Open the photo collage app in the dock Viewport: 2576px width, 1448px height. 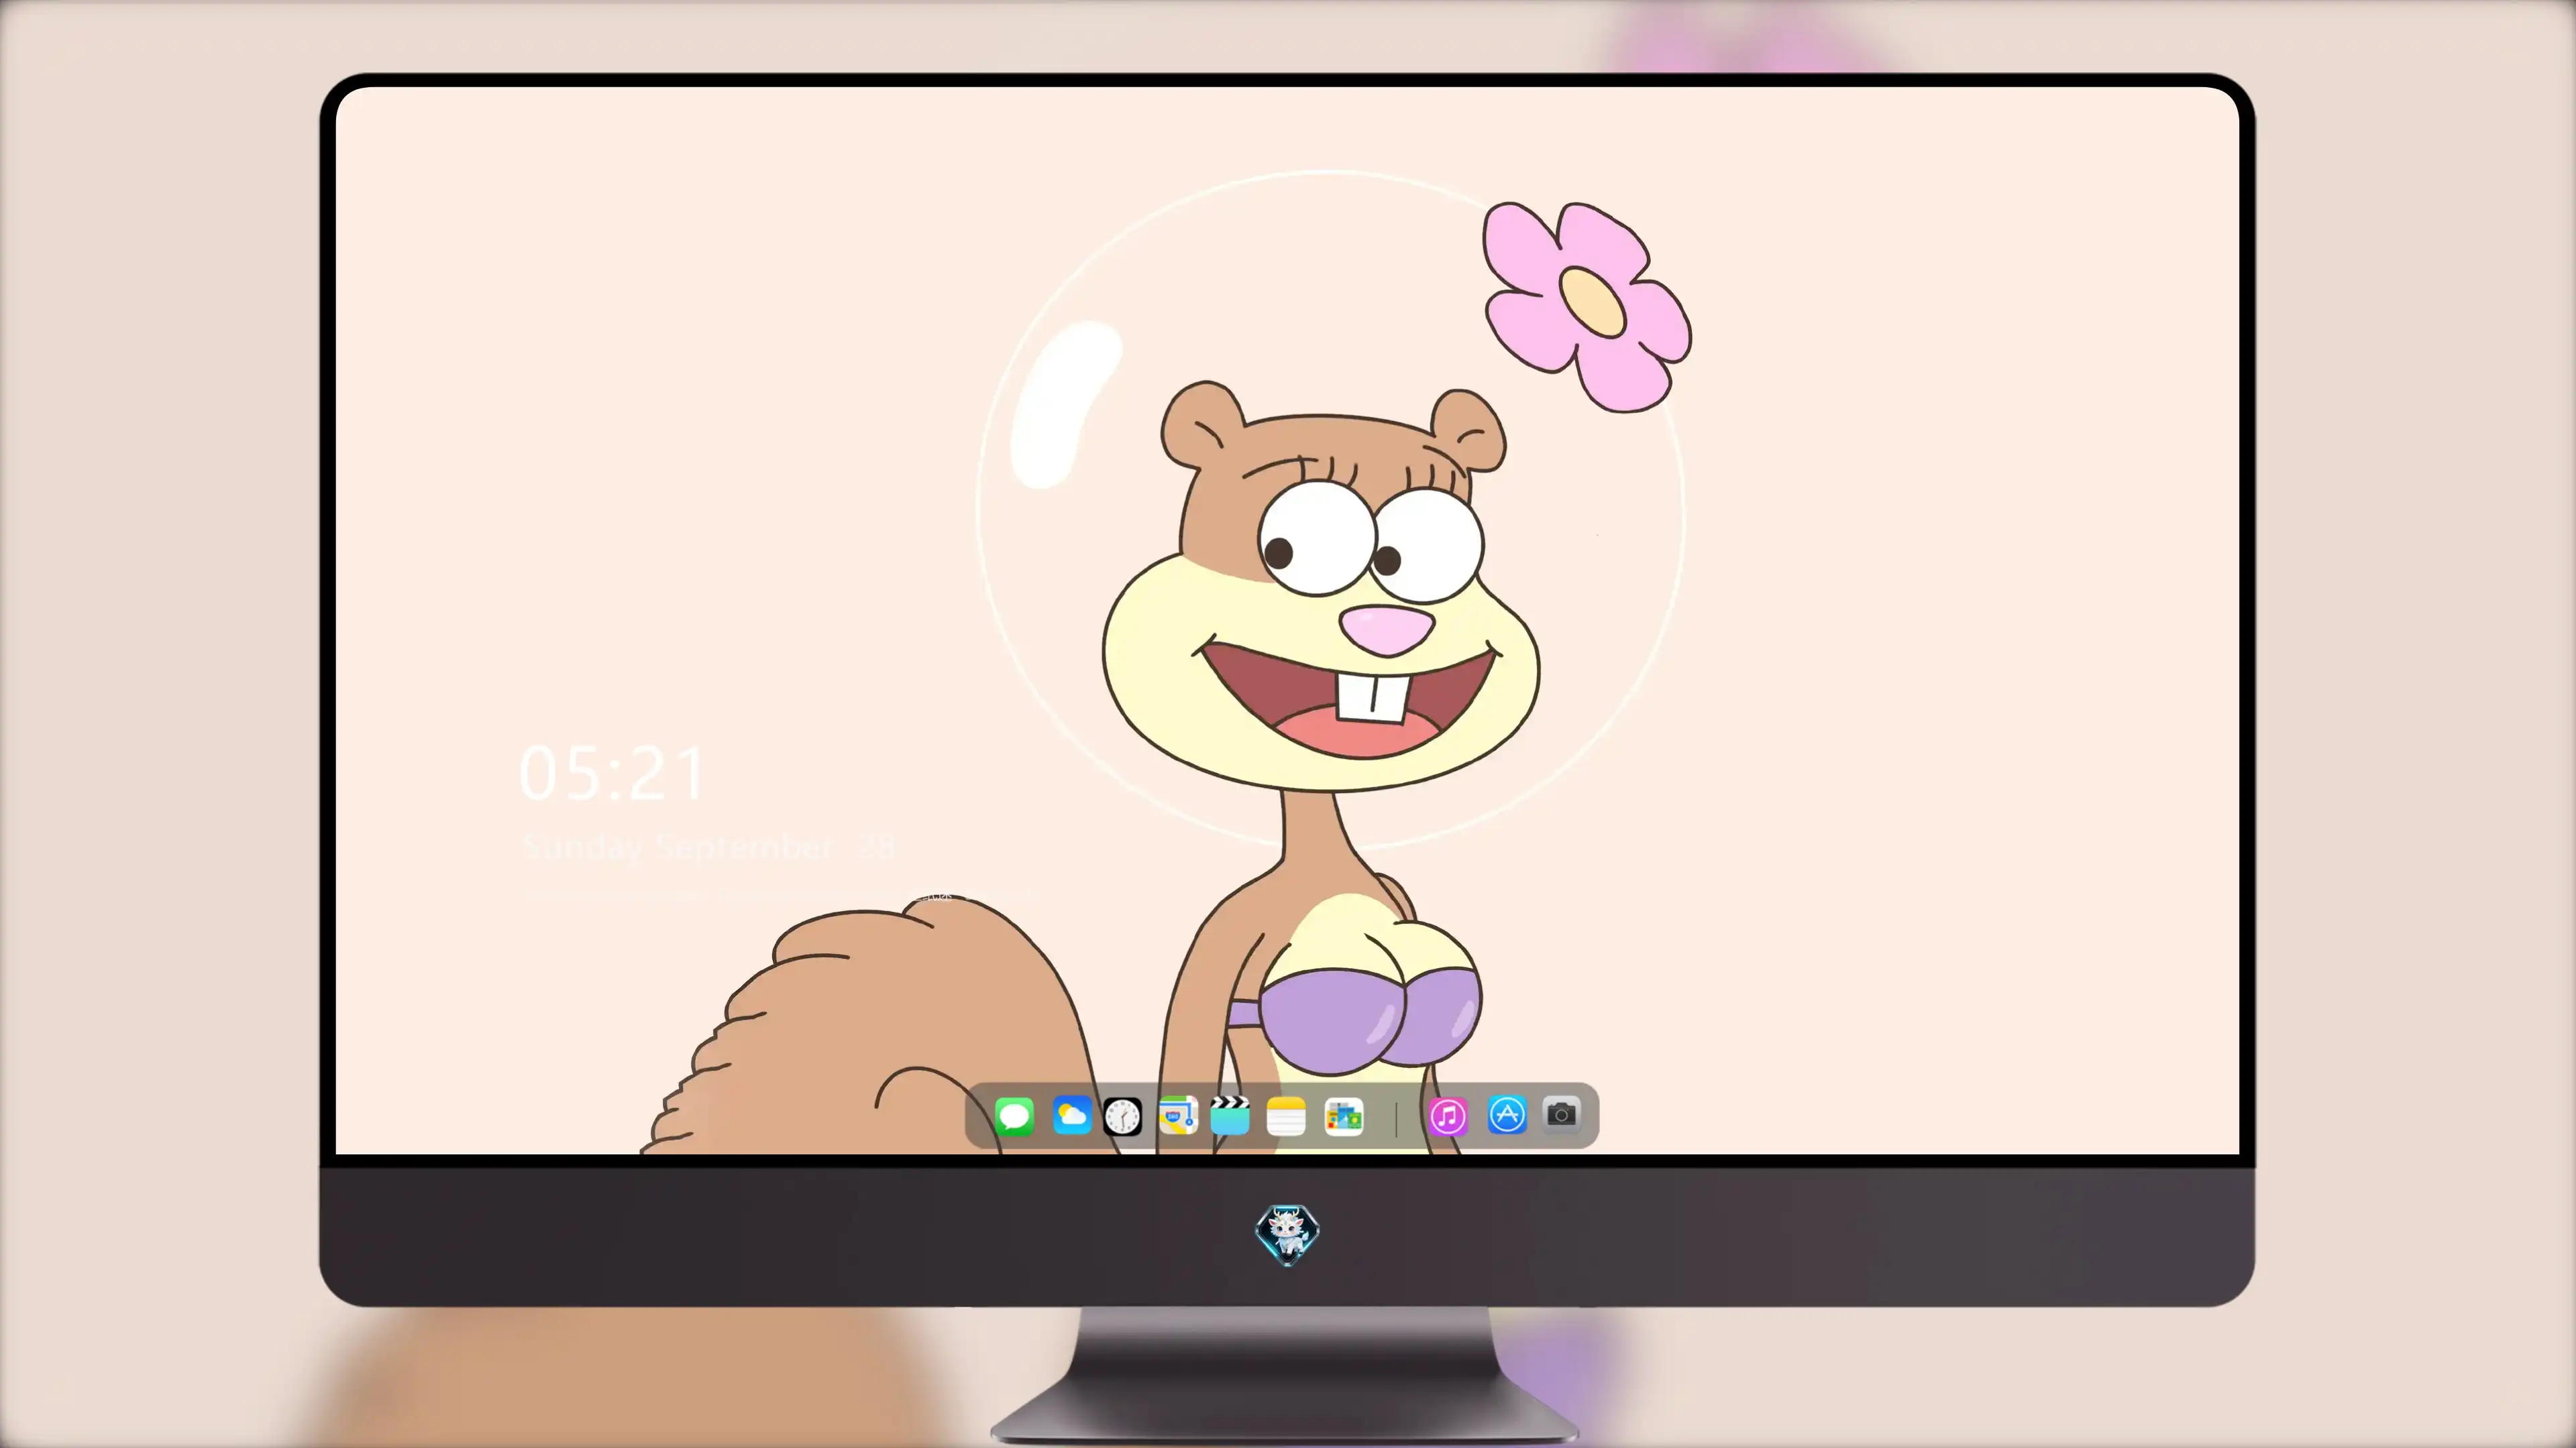tap(1343, 1116)
